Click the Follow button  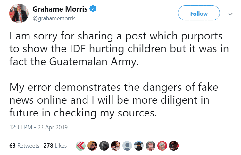point(199,13)
